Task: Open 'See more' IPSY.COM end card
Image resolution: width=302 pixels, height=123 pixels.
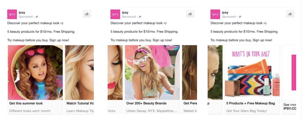Action: pos(289,79)
